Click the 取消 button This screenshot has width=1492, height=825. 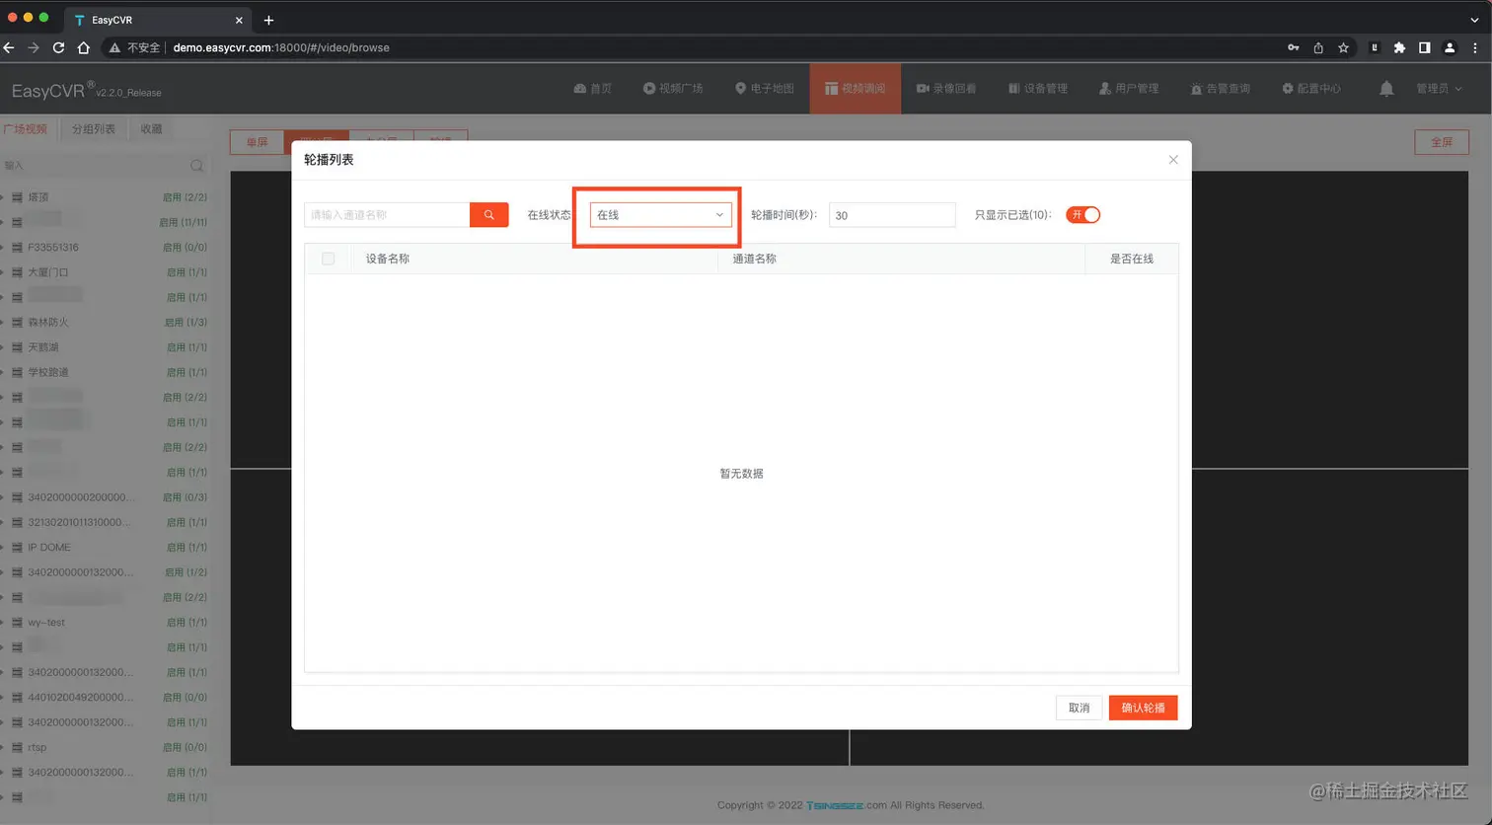point(1080,708)
